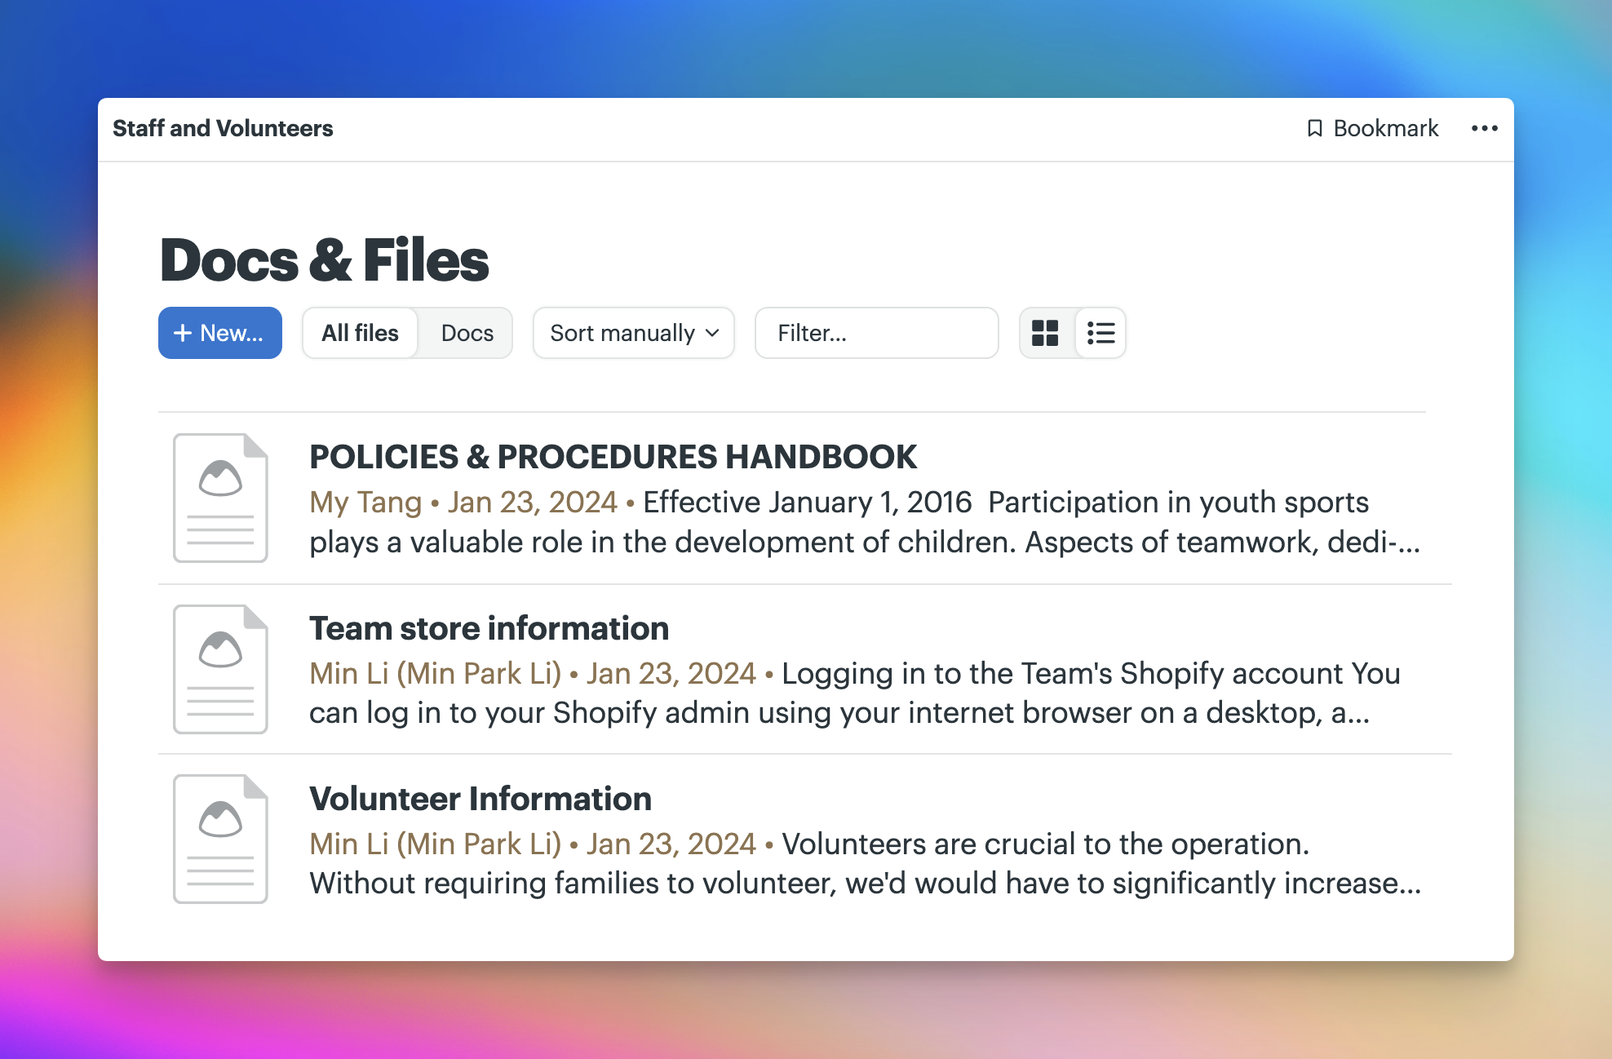This screenshot has width=1612, height=1059.
Task: Select the Docs tab
Action: [x=467, y=333]
